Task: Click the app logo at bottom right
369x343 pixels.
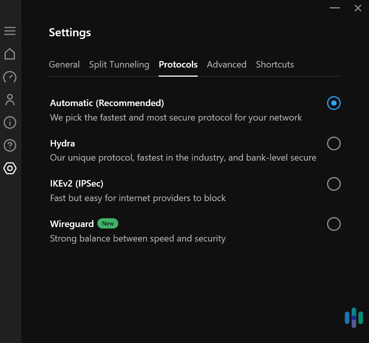Action: [353, 317]
